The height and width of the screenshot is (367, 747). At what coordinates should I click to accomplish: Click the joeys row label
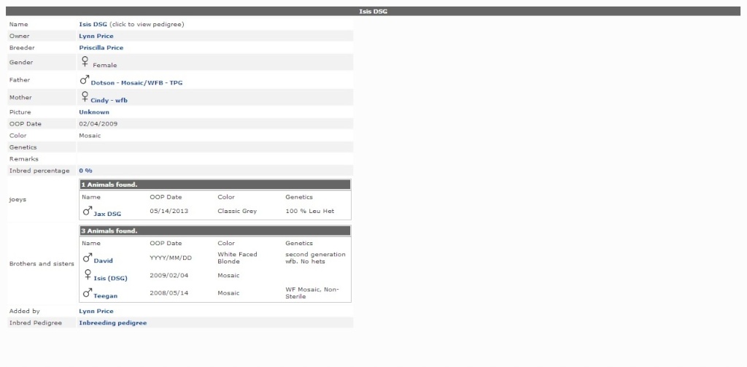coord(18,200)
